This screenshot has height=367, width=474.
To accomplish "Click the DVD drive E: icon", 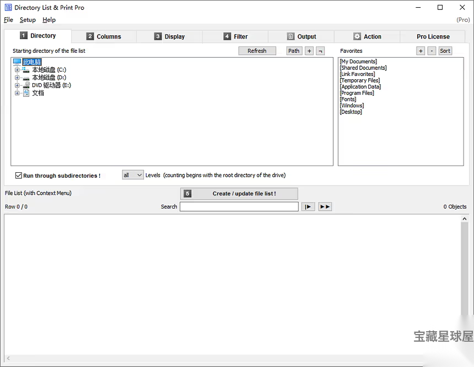I will 26,85.
